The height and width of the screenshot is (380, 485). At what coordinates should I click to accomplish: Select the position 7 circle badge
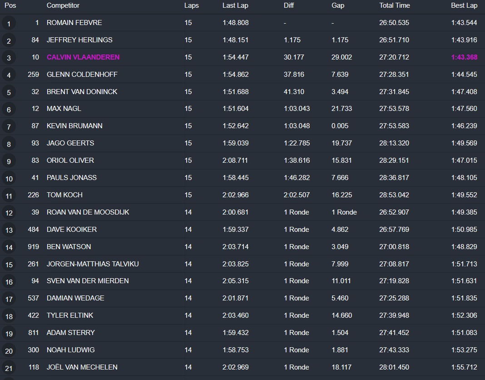(x=9, y=126)
